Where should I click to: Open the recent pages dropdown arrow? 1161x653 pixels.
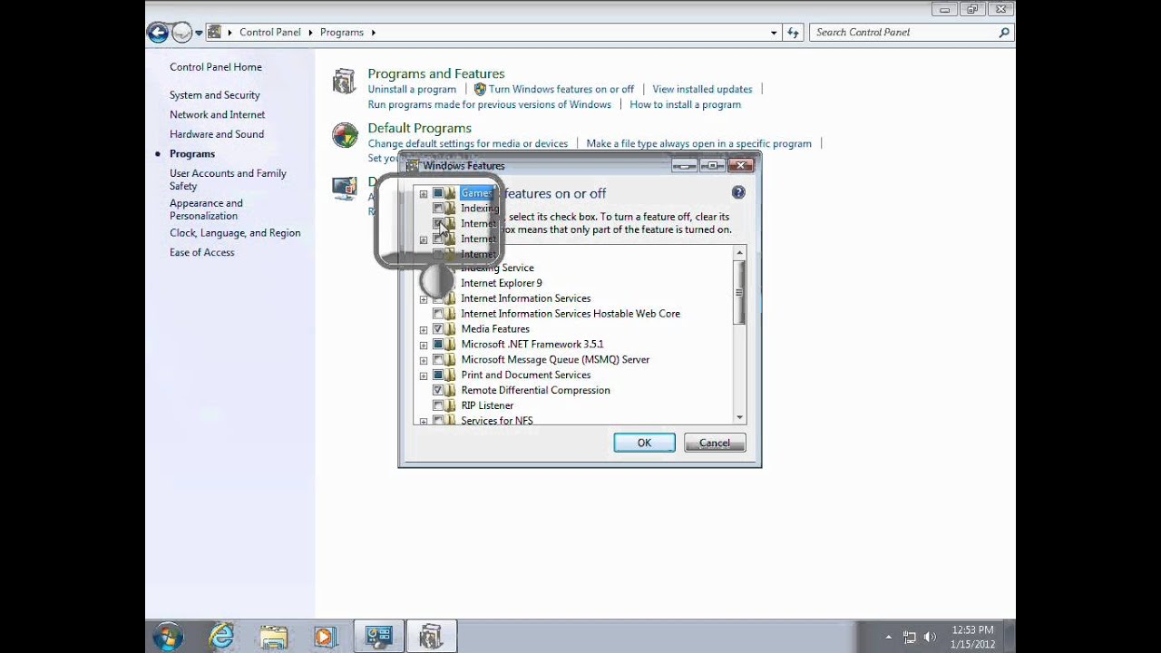tap(199, 33)
